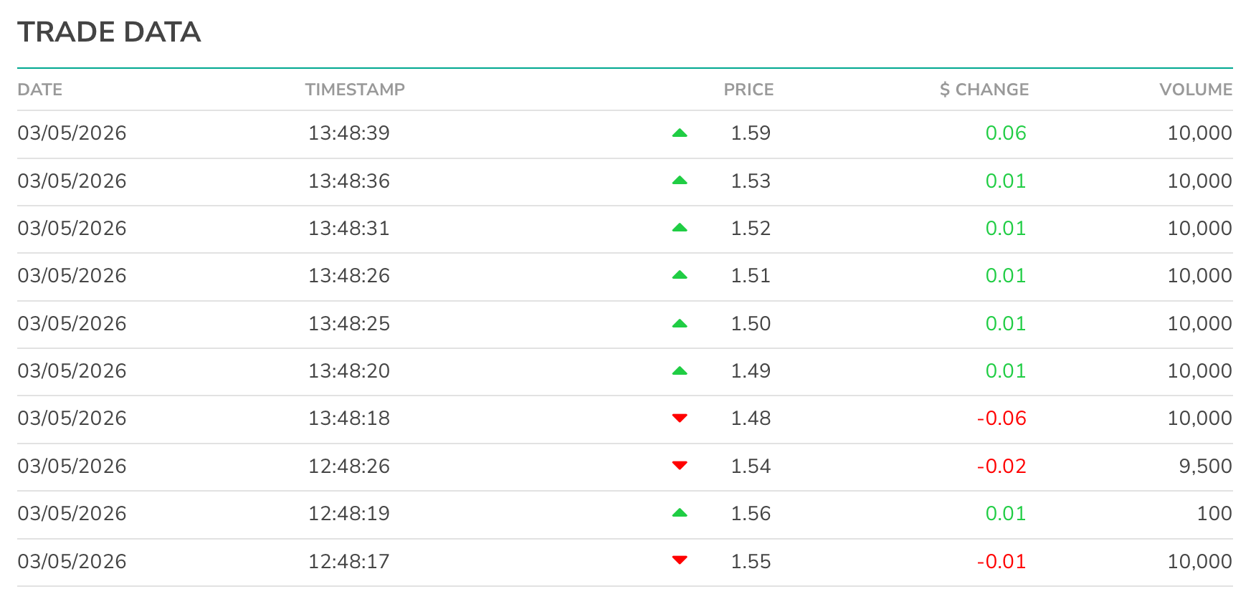The image size is (1256, 589).
Task: Click the TRADE DATA heading
Action: pos(109,32)
